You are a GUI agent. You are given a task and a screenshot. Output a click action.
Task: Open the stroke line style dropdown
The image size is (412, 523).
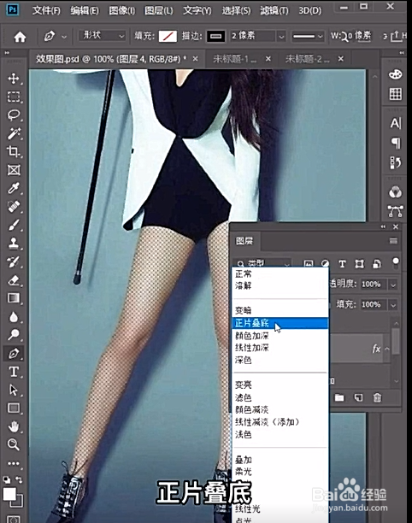(x=308, y=36)
